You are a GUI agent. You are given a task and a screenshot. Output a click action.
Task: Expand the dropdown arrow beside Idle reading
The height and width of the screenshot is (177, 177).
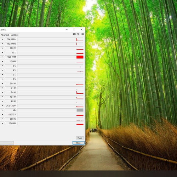pos(2,110)
